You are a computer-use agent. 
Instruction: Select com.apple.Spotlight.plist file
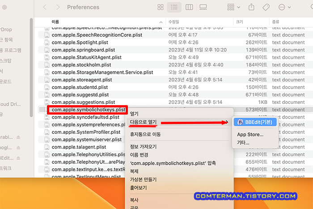point(80,43)
